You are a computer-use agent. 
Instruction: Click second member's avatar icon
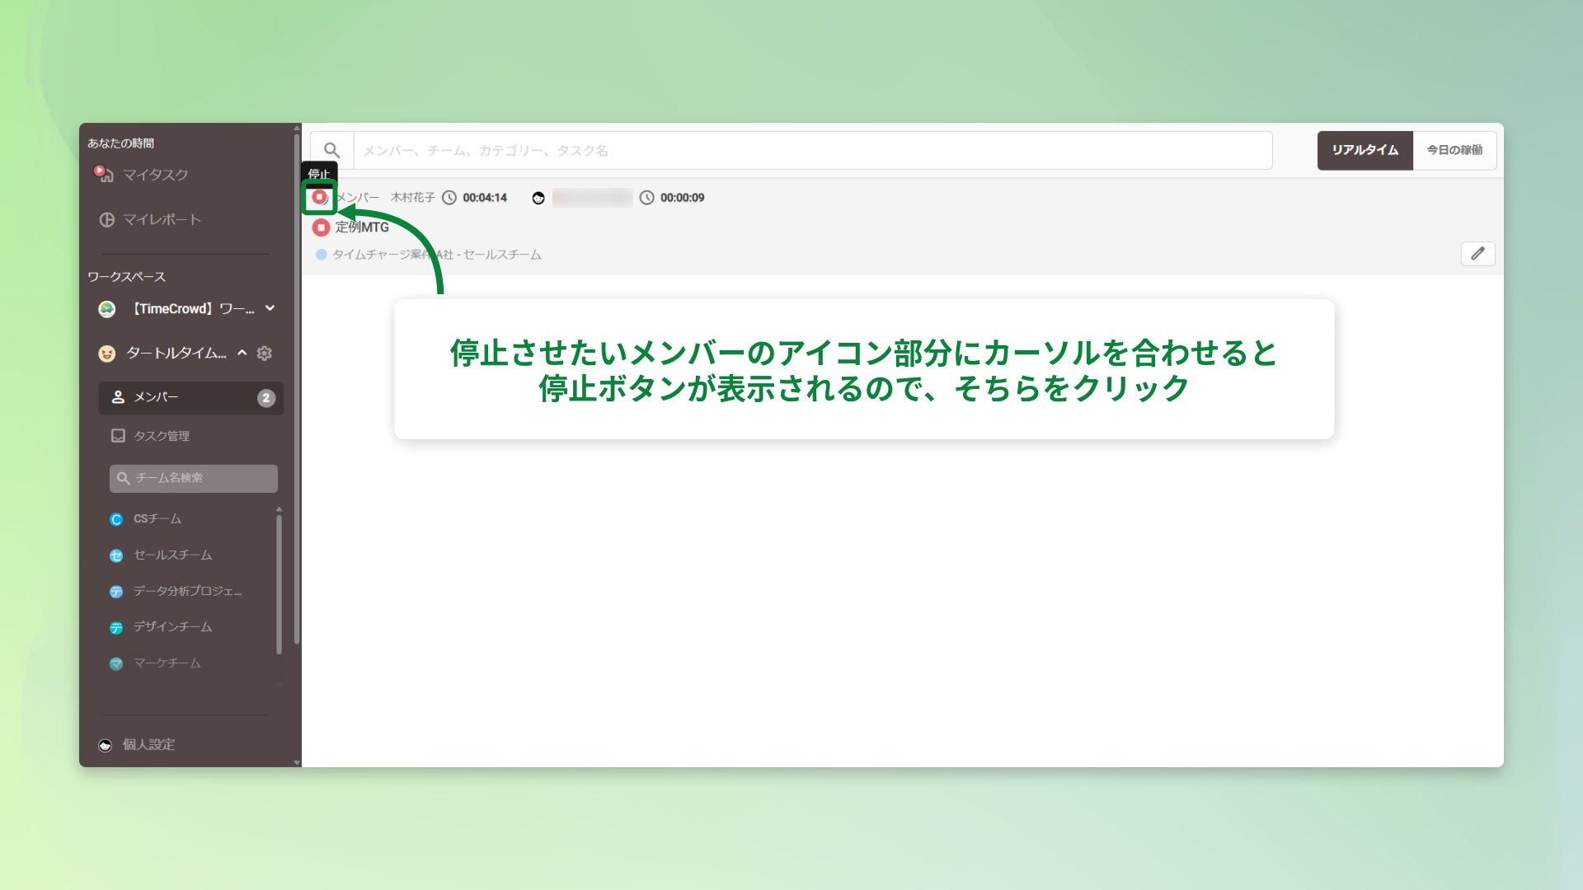point(538,198)
